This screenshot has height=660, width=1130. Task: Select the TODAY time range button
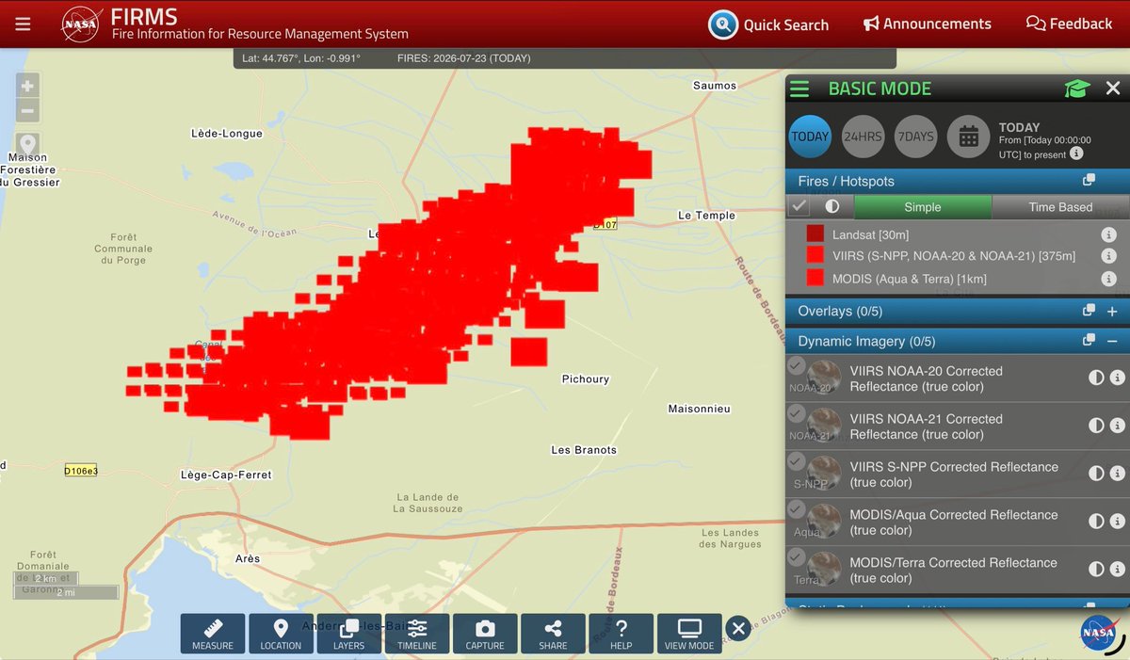tap(810, 137)
